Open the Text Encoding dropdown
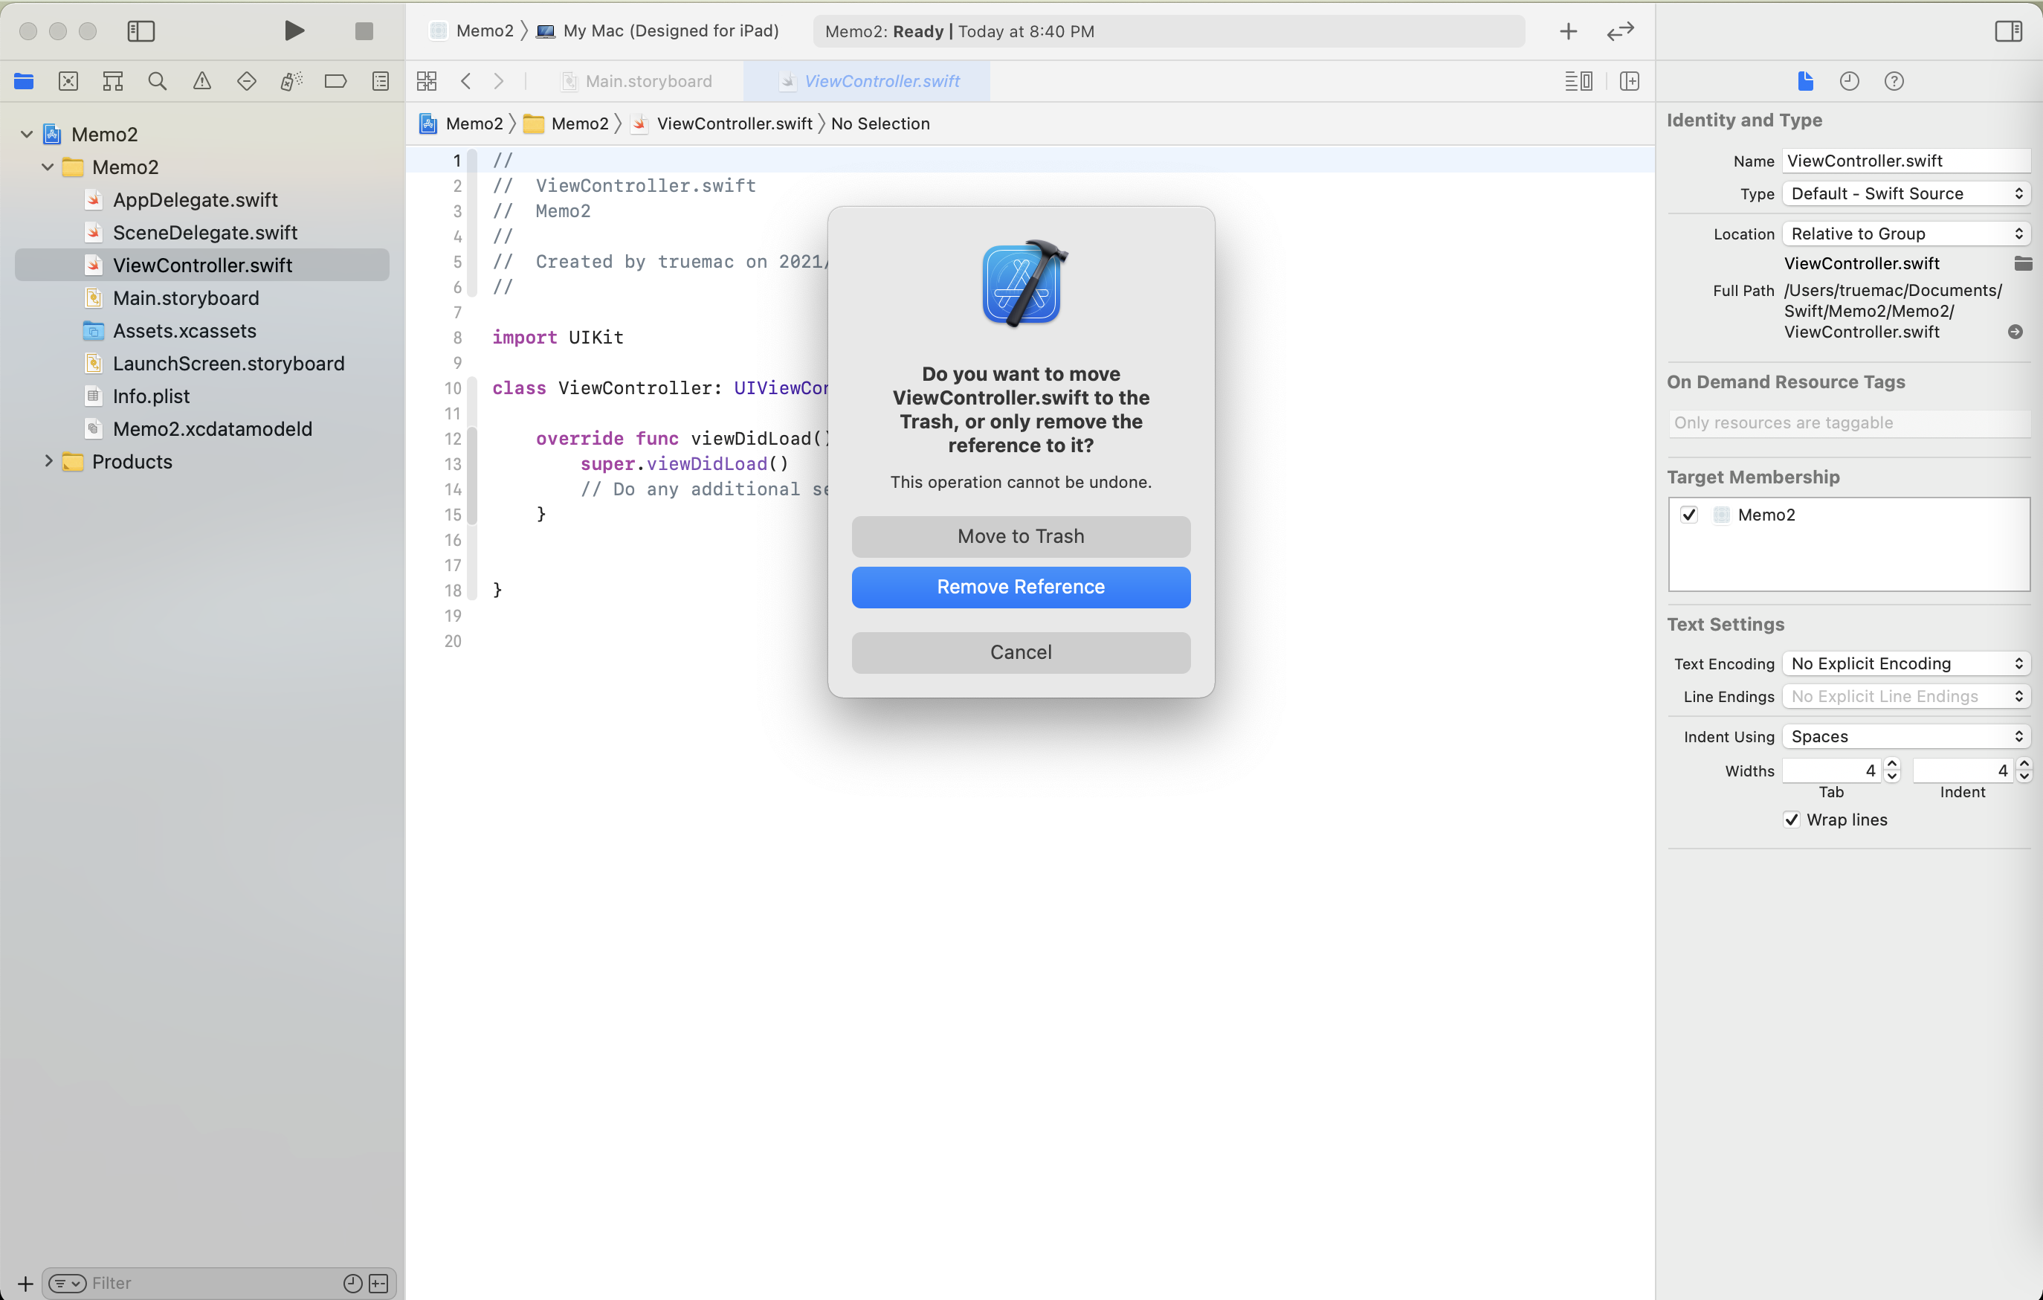2043x1300 pixels. 1905,663
